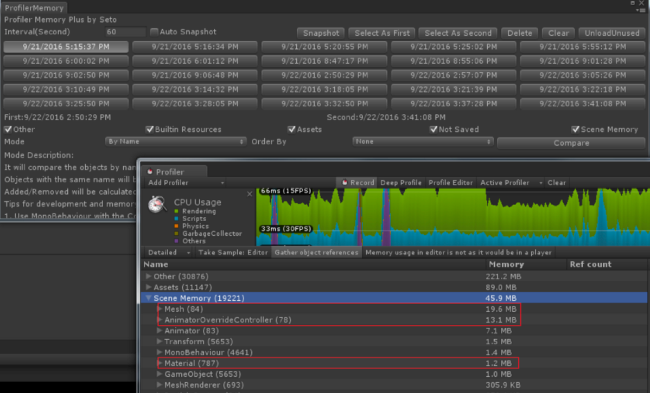This screenshot has width=650, height=393.
Task: Click the Select As First button
Action: 381,33
